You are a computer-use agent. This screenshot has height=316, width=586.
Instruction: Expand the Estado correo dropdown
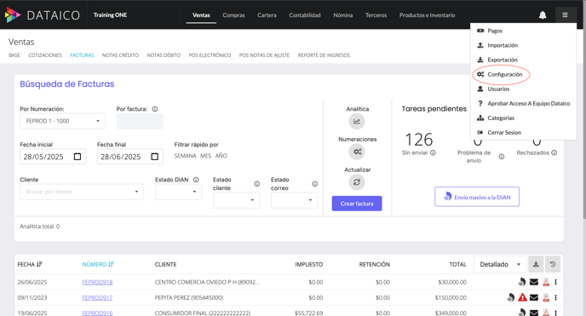[294, 200]
